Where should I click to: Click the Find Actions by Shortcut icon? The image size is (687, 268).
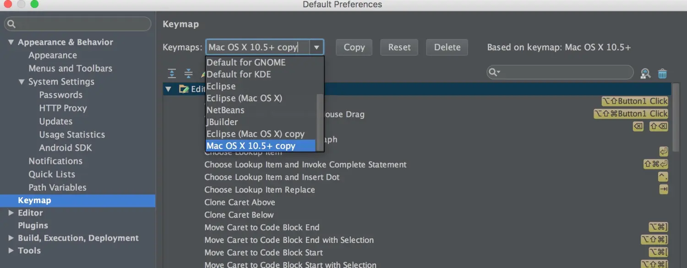click(646, 73)
